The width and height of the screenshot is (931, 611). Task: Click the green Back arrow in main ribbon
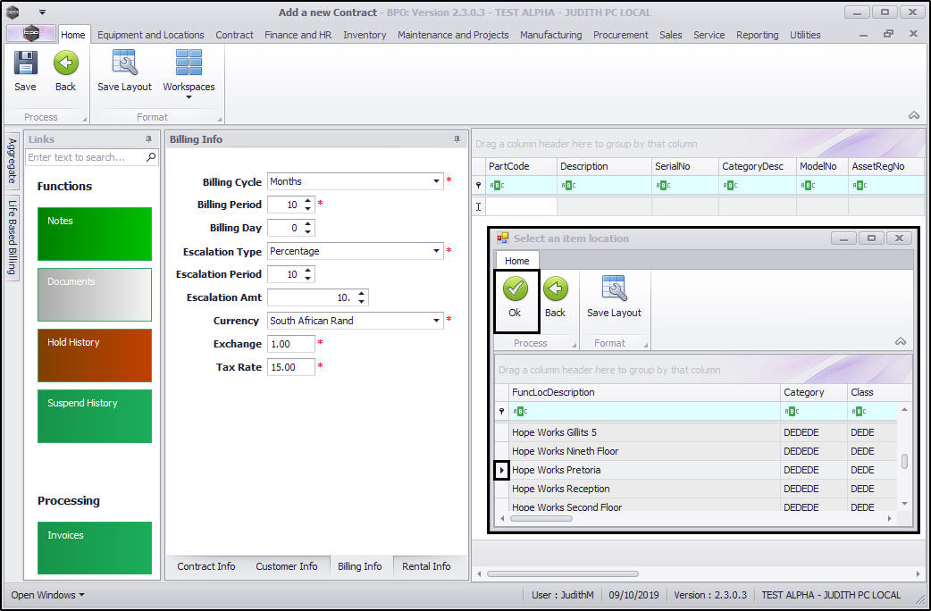point(65,64)
